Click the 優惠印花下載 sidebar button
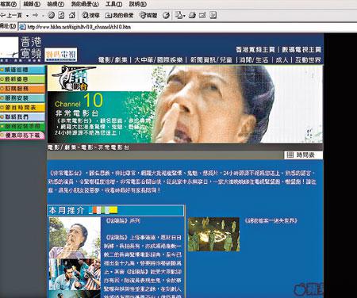The height and width of the screenshot is (298, 357). [x=22, y=136]
